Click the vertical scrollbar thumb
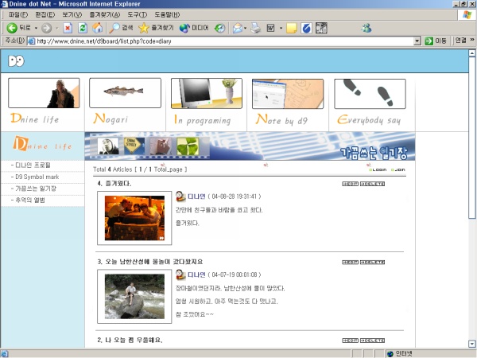Screen dimensions: 477x358 (x=472, y=138)
